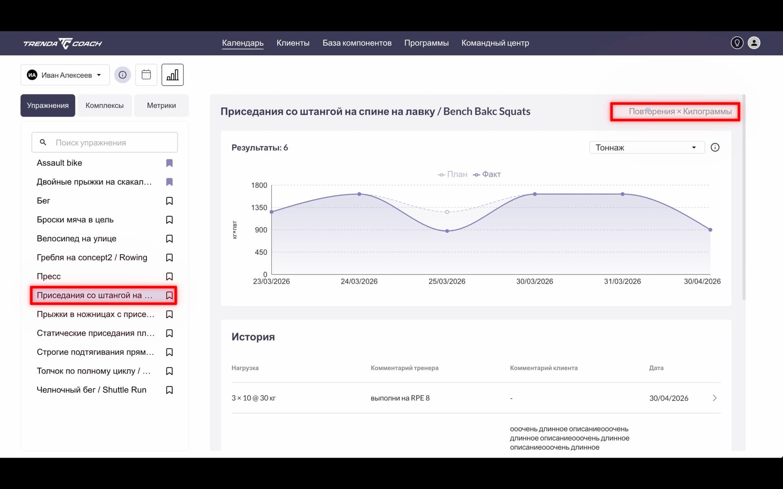This screenshot has width=783, height=489.
Task: Select Гребля на concept2 / Rowing exercise
Action: click(92, 258)
